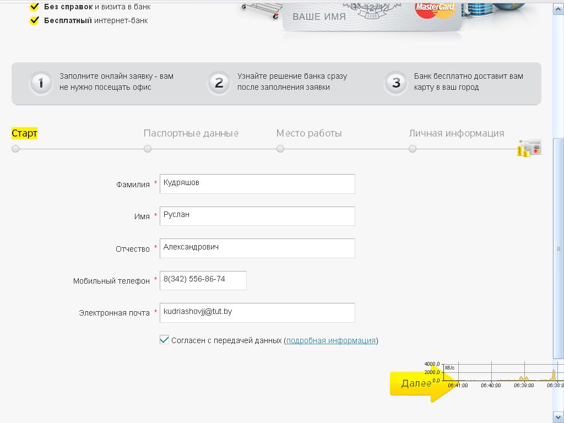Switch to the "Паспортные данные" step
This screenshot has width=564, height=423.
191,133
